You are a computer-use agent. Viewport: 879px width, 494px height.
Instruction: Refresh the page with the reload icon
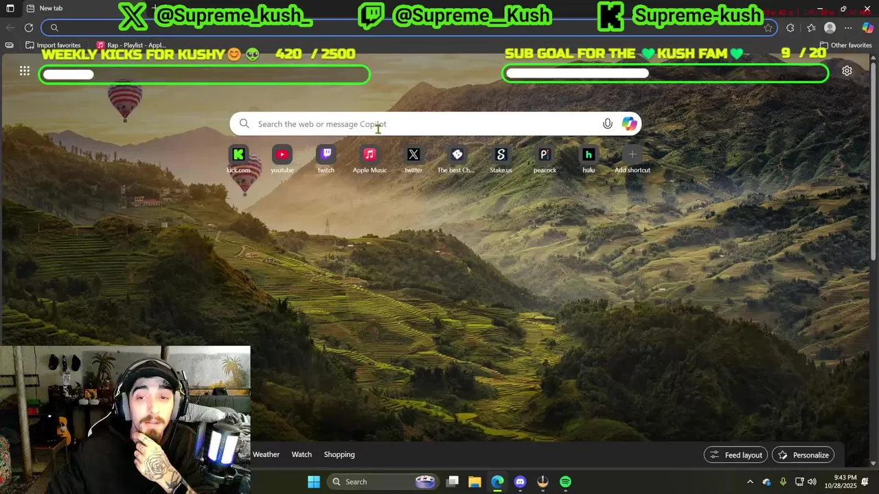(29, 27)
